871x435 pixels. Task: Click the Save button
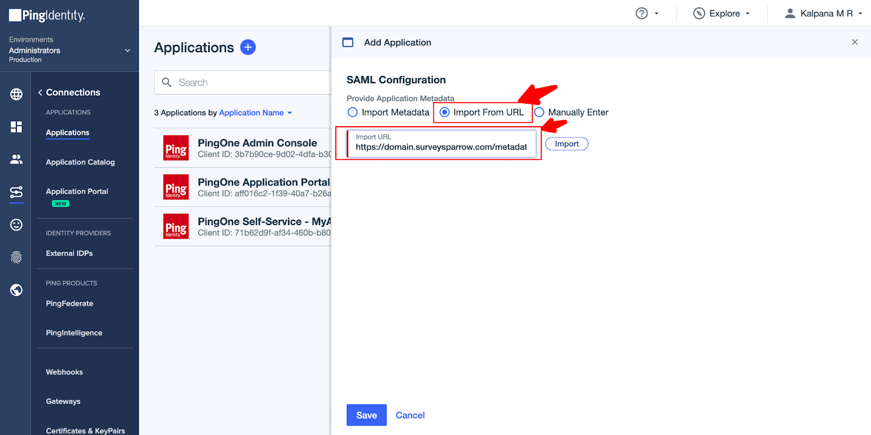click(x=366, y=415)
